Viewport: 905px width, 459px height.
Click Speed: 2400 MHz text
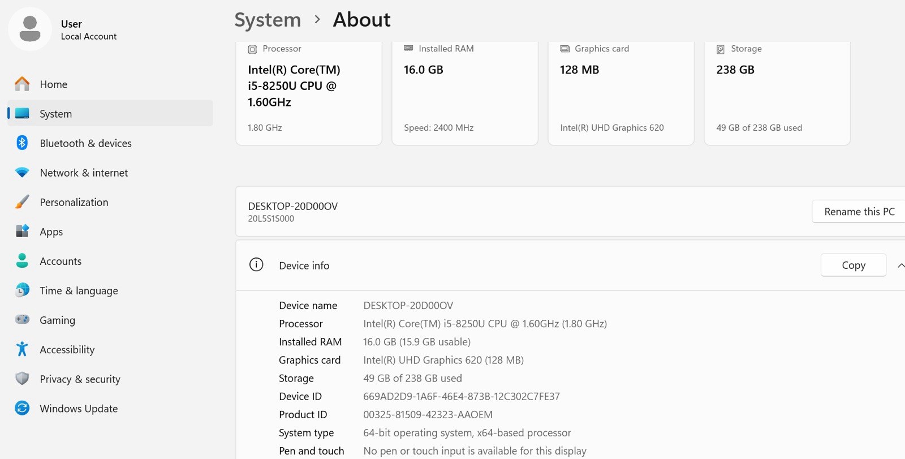[x=438, y=127]
